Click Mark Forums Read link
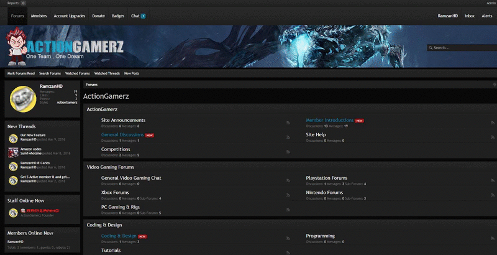This screenshot has width=497, height=255. [21, 73]
